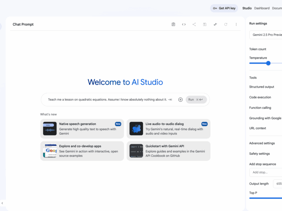Click the Quickstart code snippet thumbnail
Screen dimensions: 282x211
[x=136, y=151]
